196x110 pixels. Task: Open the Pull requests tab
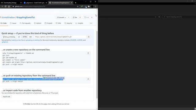tap(25, 23)
